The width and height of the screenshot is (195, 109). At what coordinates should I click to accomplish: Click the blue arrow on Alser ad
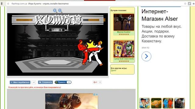(146, 56)
